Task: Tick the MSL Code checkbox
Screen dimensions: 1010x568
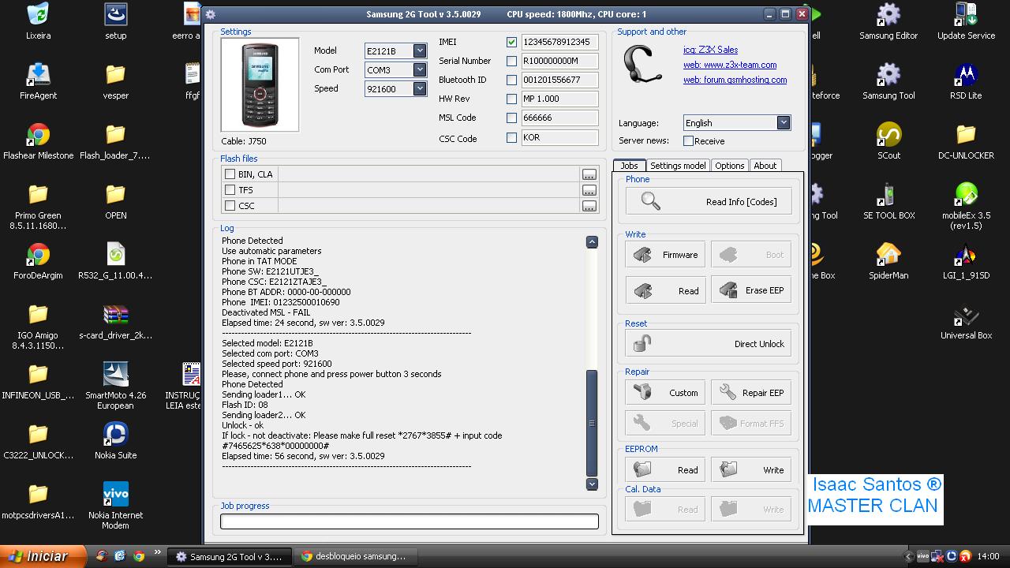Action: (x=511, y=118)
